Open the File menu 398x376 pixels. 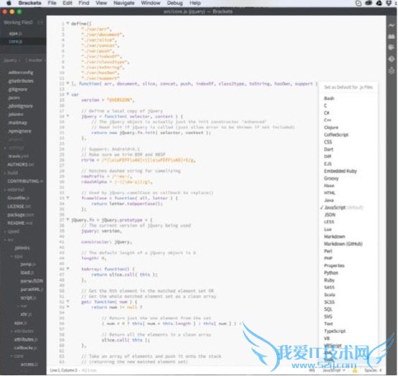(52, 3)
